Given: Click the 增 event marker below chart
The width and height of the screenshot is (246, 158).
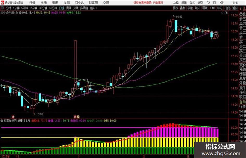Looking at the screenshot, I should [13, 117].
